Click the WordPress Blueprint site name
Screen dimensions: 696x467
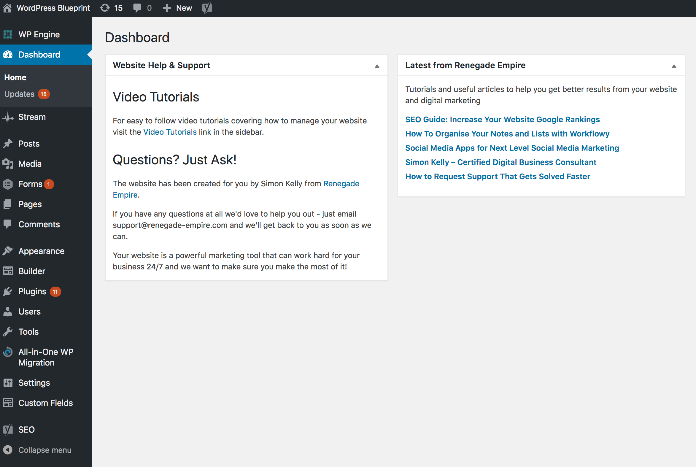click(x=53, y=8)
